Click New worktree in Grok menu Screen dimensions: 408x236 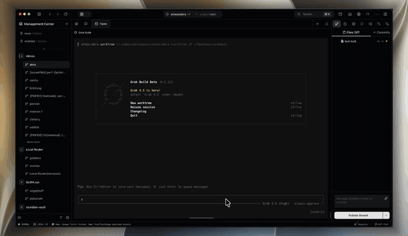141,103
